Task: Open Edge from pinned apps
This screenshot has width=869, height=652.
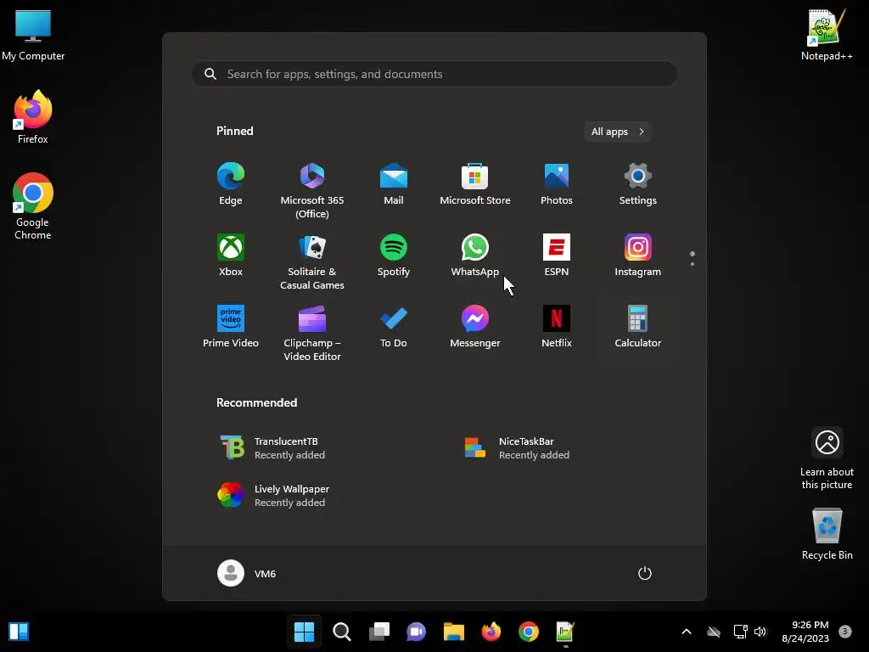Action: coord(231,184)
